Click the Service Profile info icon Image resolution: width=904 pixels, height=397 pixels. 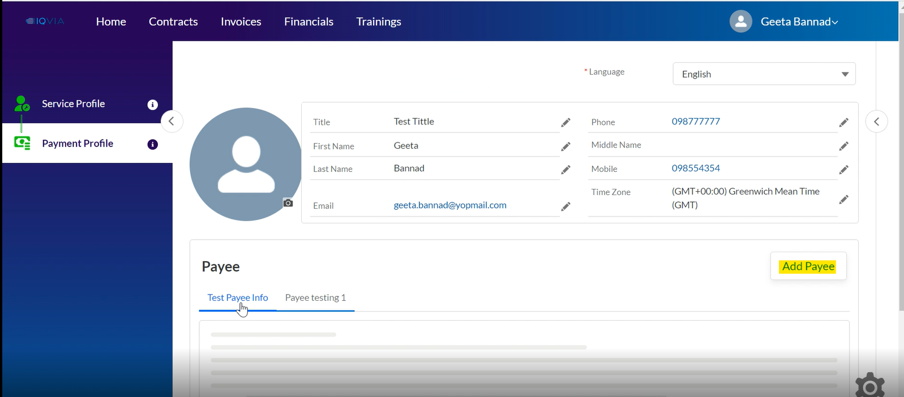point(152,105)
